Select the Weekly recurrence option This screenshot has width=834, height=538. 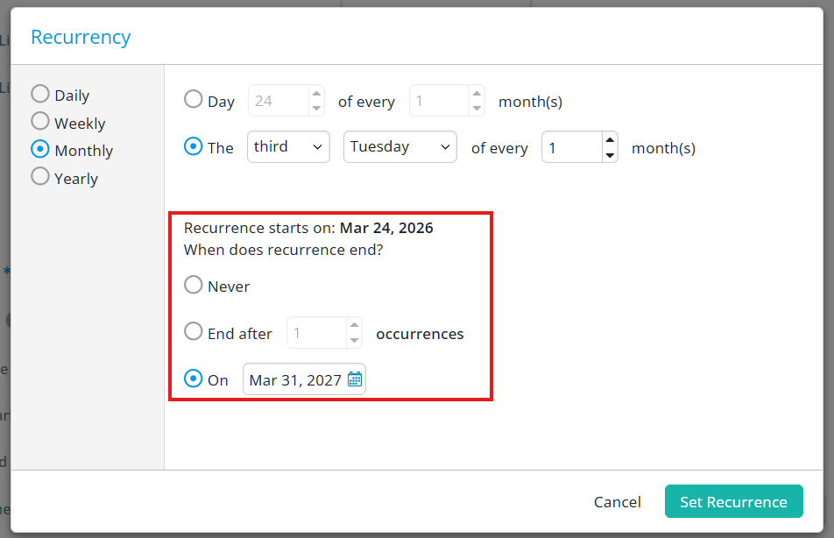pos(40,122)
